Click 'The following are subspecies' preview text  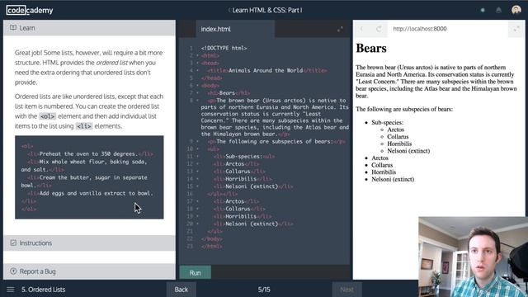point(404,109)
